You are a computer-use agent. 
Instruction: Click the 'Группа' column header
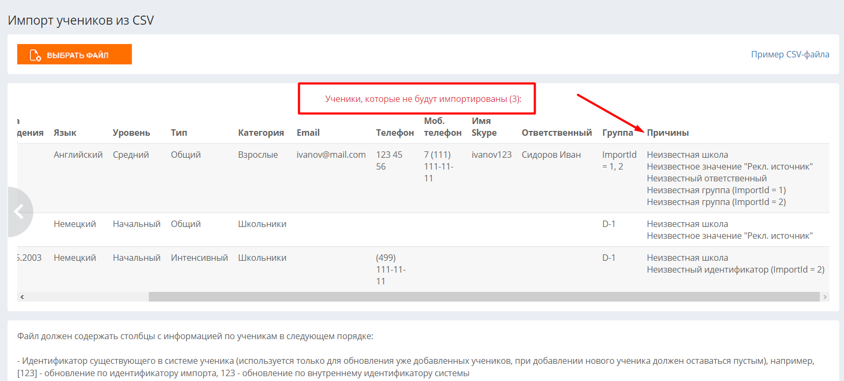tap(617, 133)
